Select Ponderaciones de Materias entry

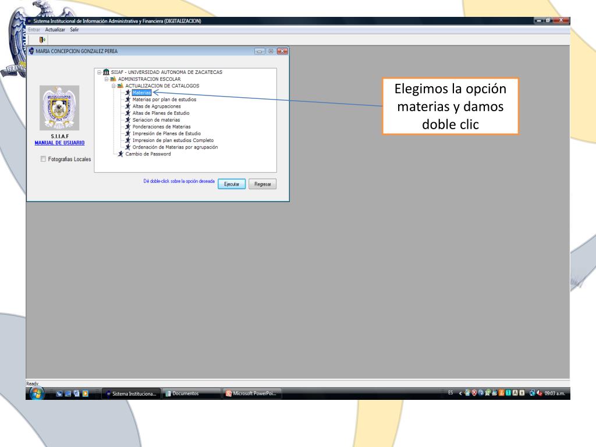pos(162,126)
